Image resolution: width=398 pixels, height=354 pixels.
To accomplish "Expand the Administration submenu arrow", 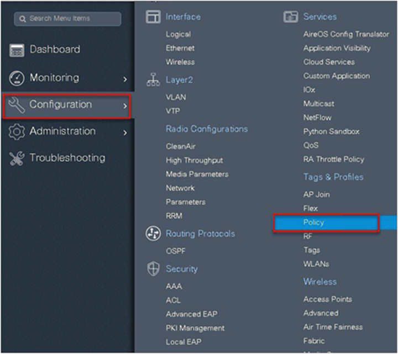I will click(x=125, y=132).
